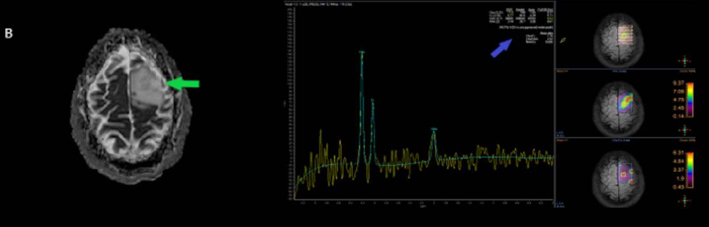709x227 pixels.
Task: Click the green arrow beside the brain lesion
Action: coord(184,83)
